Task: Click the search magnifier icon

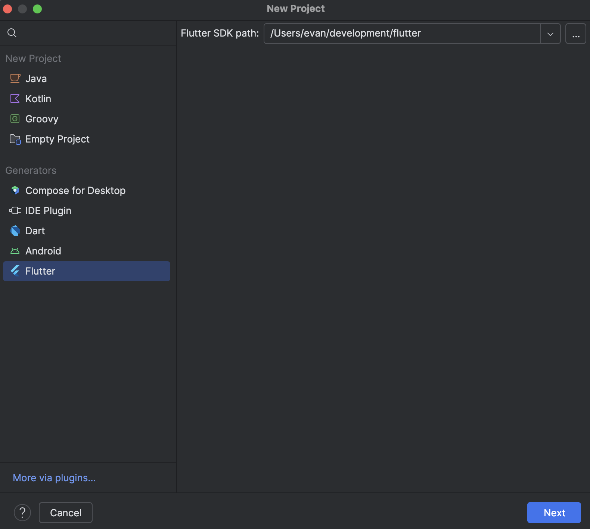Action: pyautogui.click(x=12, y=33)
